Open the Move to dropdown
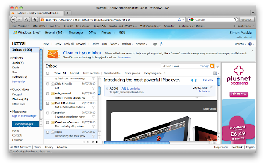Viewport: 265px width, 165px height. click(x=141, y=44)
